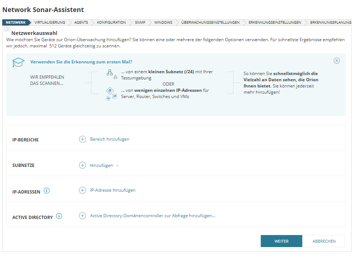The image size is (358, 258).
Task: Click the IP address tags icon in the hint
Action: click(x=111, y=94)
